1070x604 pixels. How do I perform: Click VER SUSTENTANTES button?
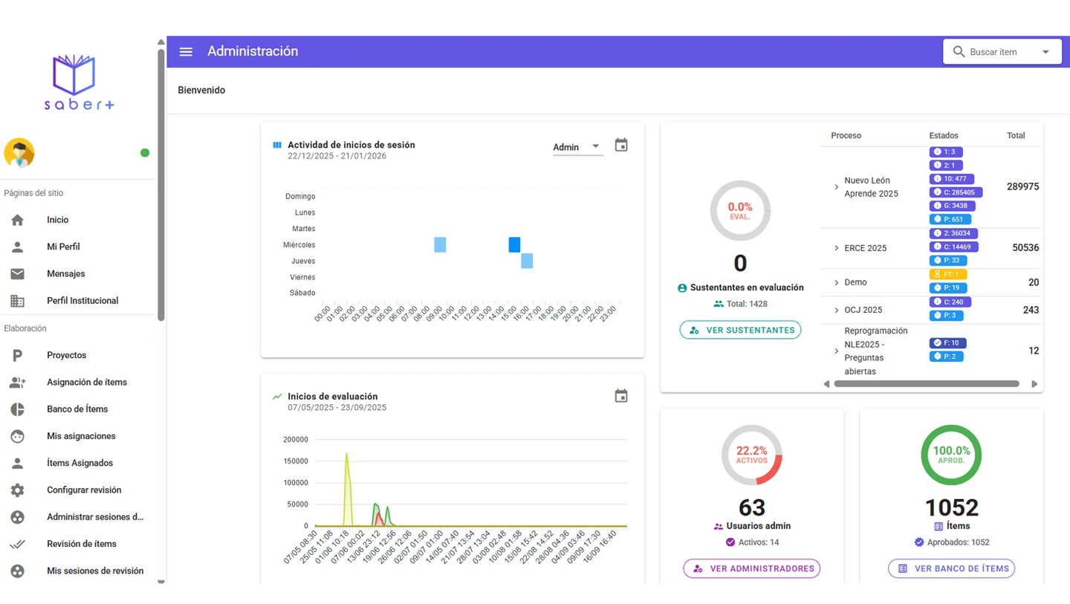click(x=740, y=330)
